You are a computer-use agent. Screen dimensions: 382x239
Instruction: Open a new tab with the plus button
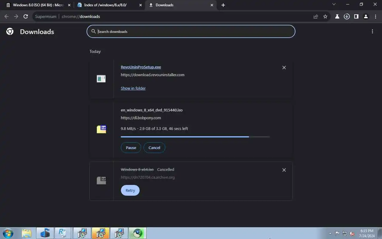[223, 5]
